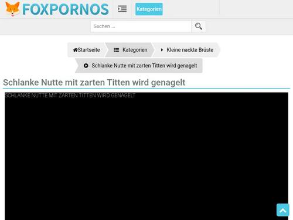
Task: Click the fox mascot logo icon
Action: click(x=12, y=9)
